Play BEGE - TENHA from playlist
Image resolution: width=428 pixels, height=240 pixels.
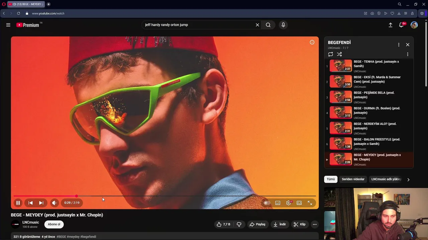click(369, 66)
